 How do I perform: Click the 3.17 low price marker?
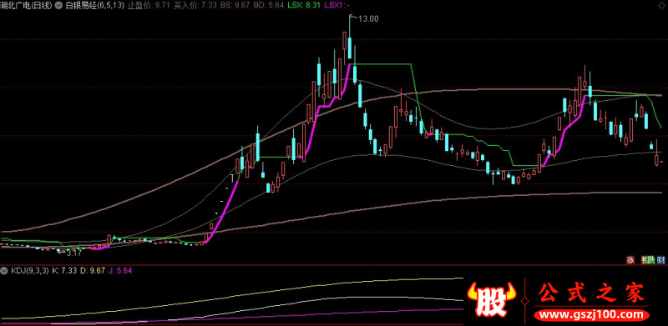coord(71,253)
